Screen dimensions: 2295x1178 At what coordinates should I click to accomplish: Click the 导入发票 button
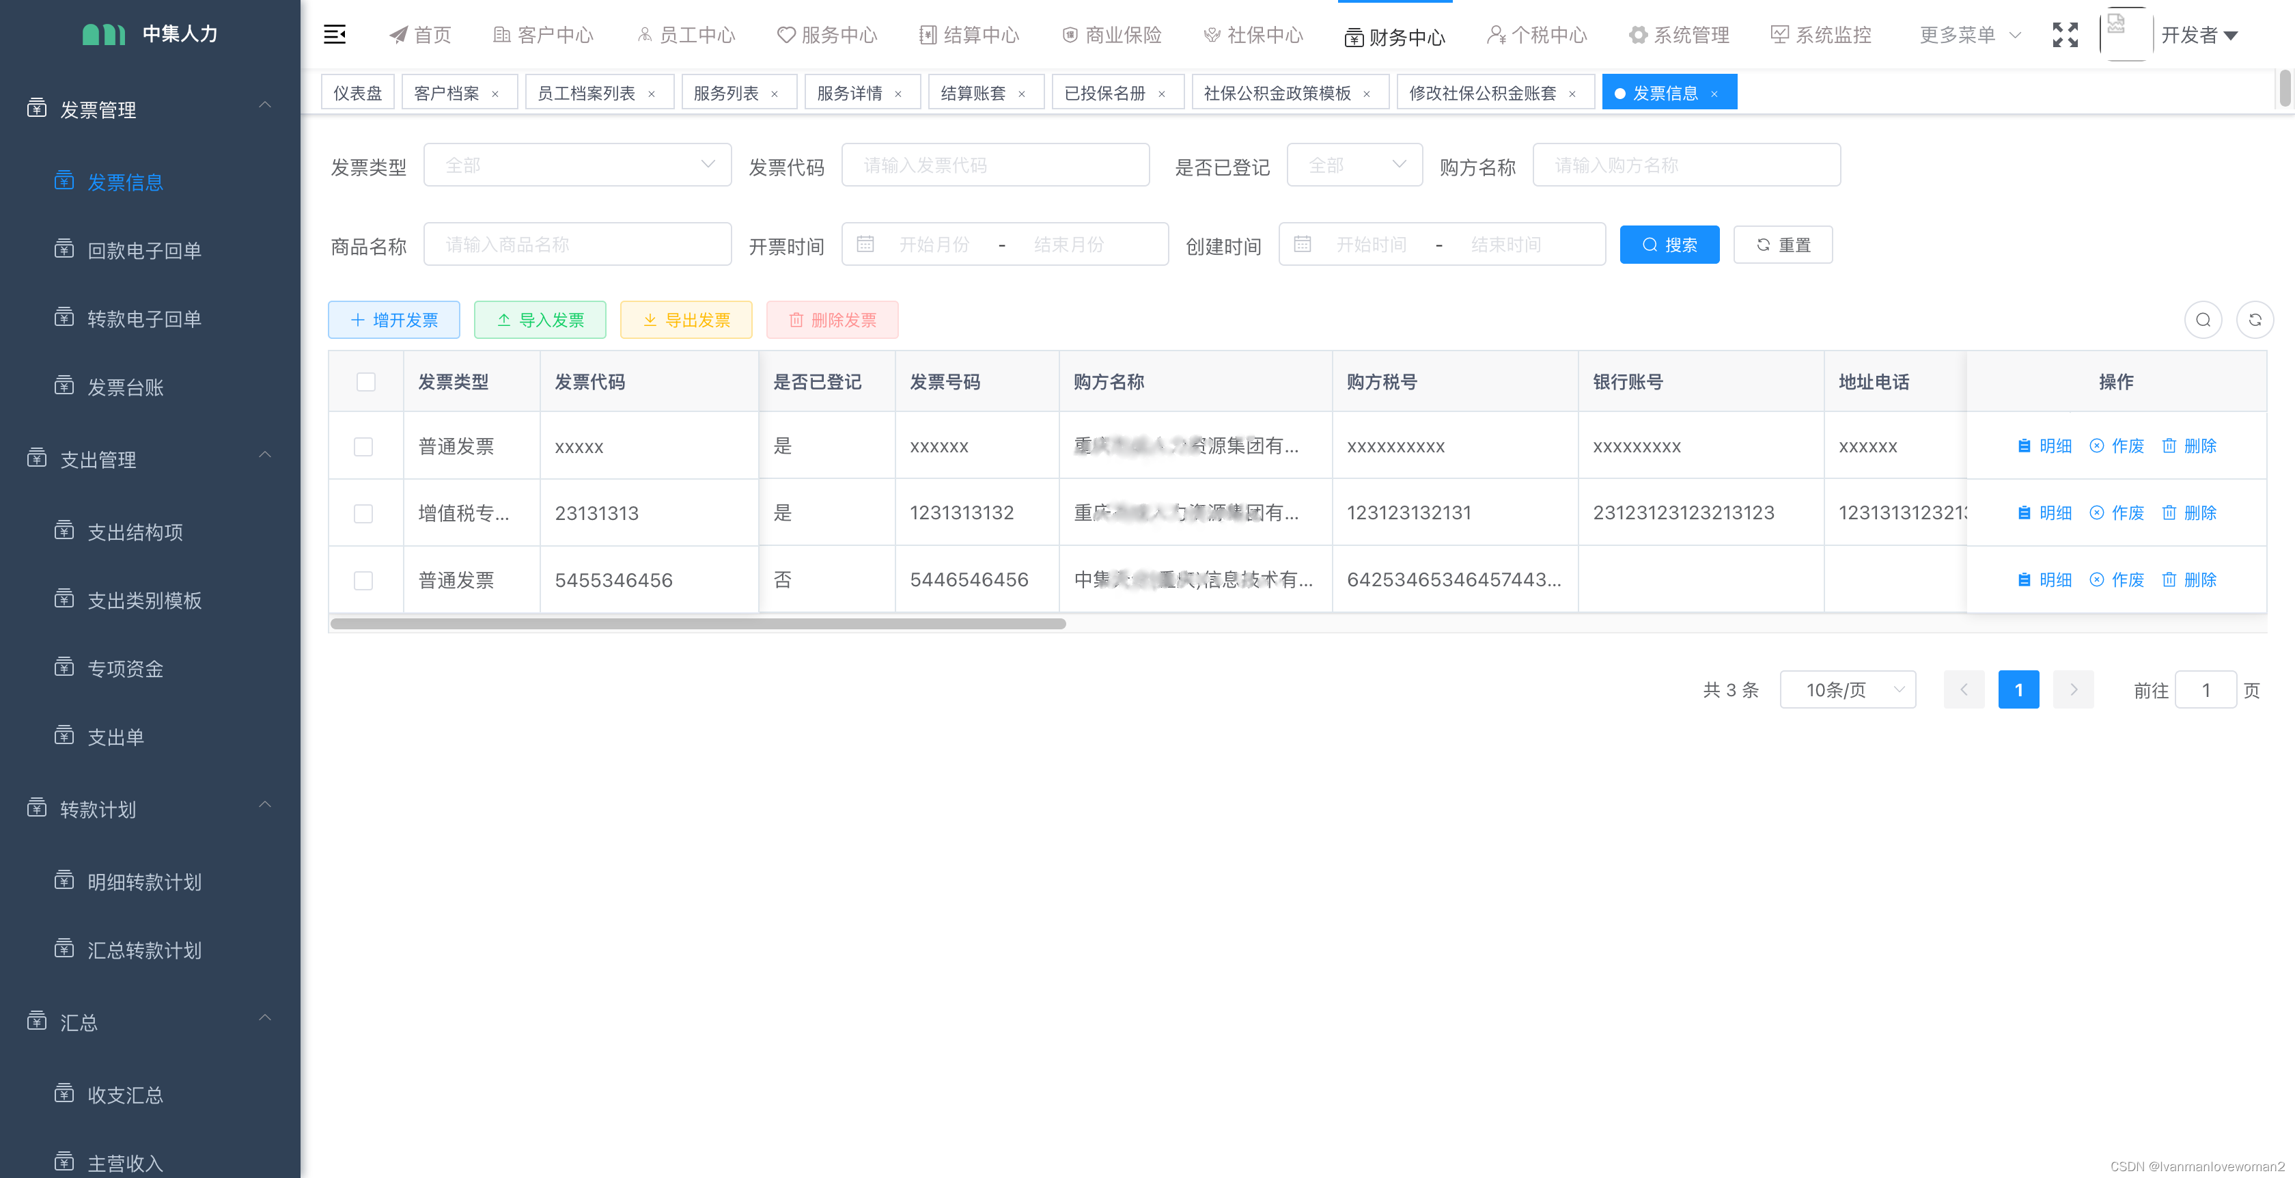pos(540,320)
